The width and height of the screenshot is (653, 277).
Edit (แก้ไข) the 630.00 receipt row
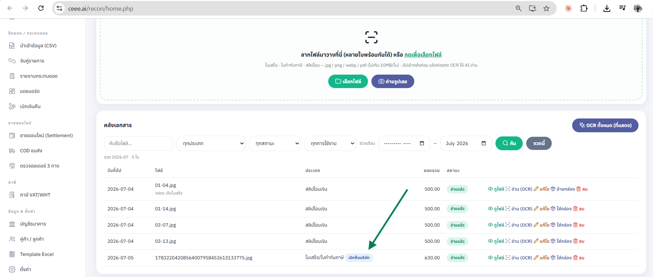pyautogui.click(x=541, y=258)
